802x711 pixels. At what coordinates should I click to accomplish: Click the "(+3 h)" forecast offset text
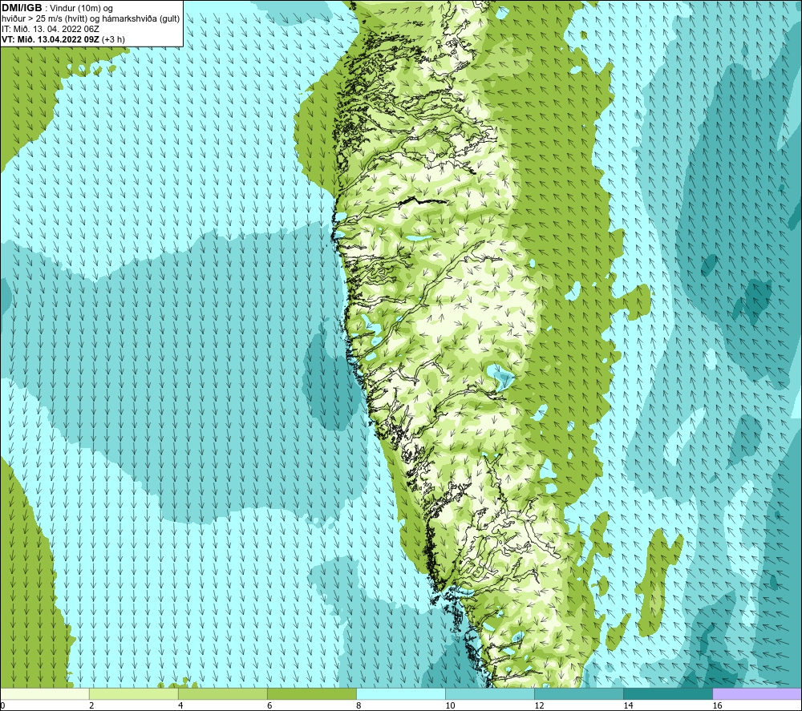click(x=113, y=39)
